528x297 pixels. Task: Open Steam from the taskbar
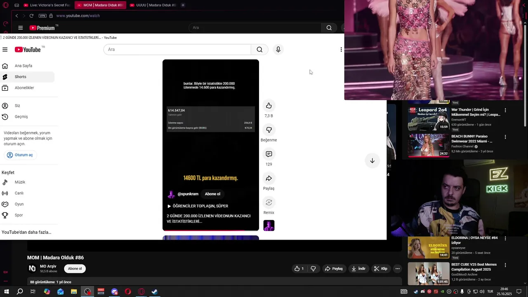(155, 292)
